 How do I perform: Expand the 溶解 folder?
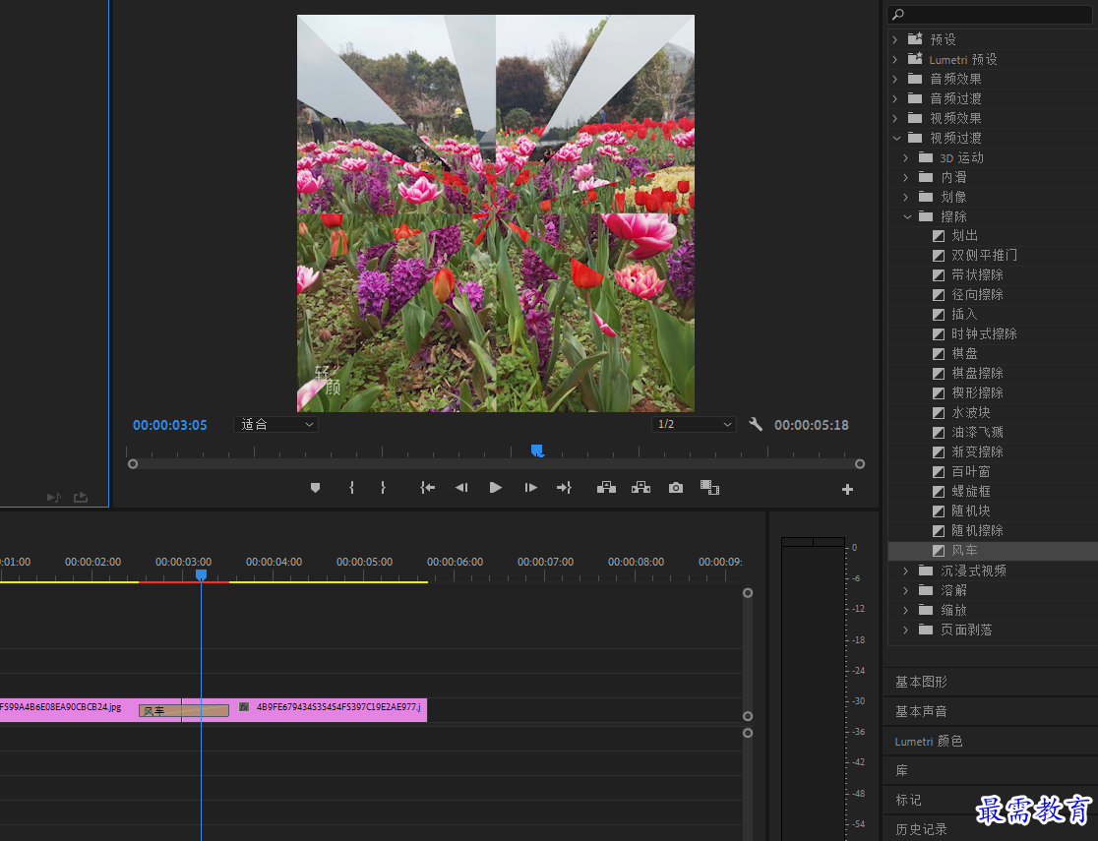[906, 590]
